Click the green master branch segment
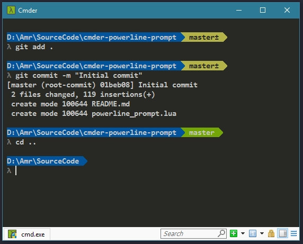The height and width of the screenshot is (244, 303). [202, 133]
